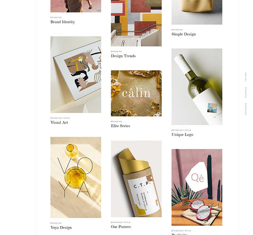The image size is (253, 235).
Task: Click the C.T.P. poster tube thumbnail
Action: 136,179
